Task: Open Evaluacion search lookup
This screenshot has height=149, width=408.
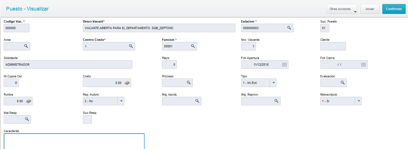Action: point(343,83)
